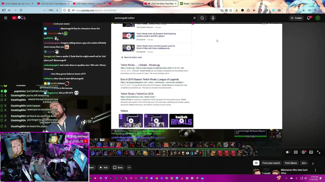Screen dimensions: 325x182
Task: Expand the browser toolbar overflow chevrons
Action: click(315, 10)
